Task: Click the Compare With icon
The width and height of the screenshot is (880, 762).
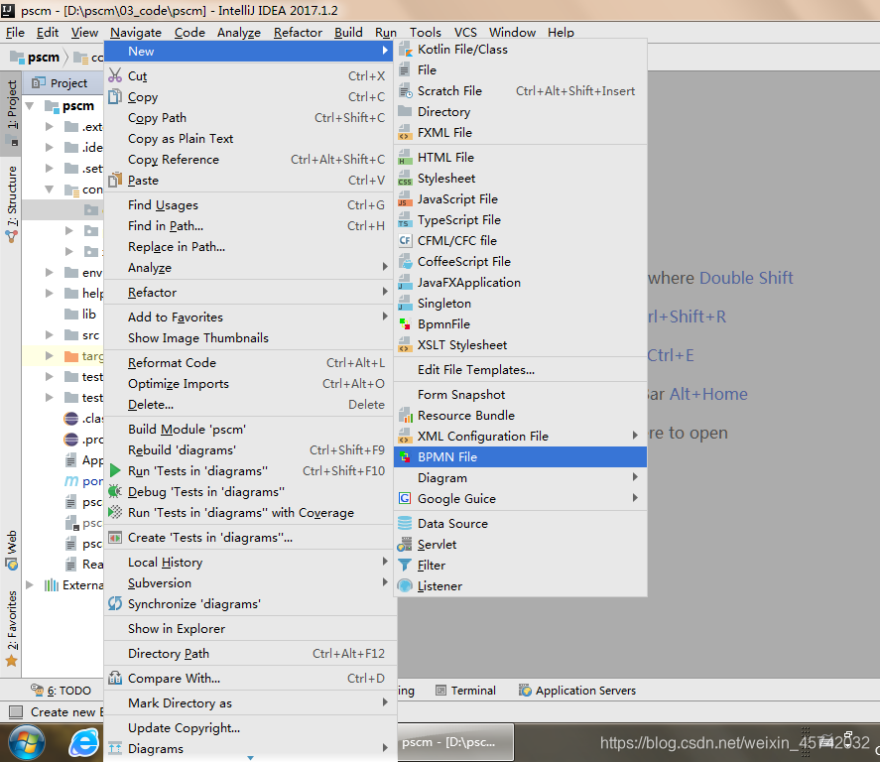Action: (x=115, y=678)
